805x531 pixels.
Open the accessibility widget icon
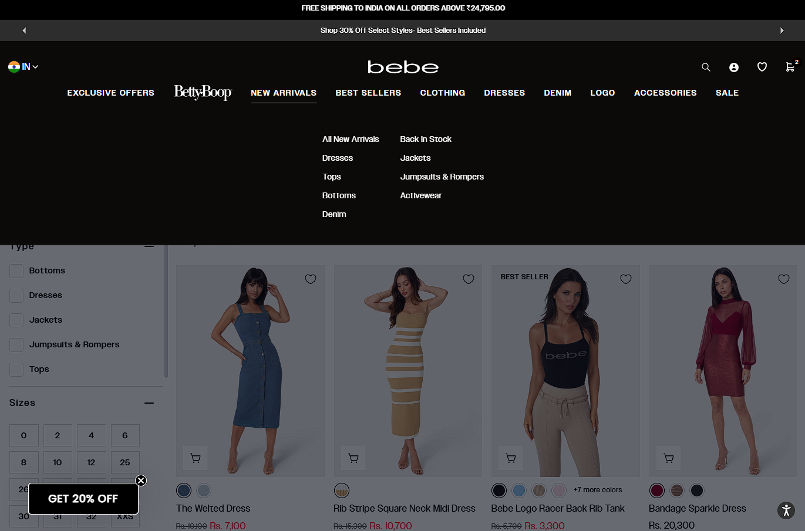786,510
